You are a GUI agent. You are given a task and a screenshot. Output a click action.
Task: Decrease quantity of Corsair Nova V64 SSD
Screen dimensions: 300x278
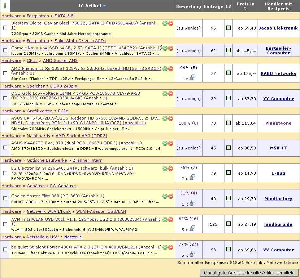click(171, 48)
